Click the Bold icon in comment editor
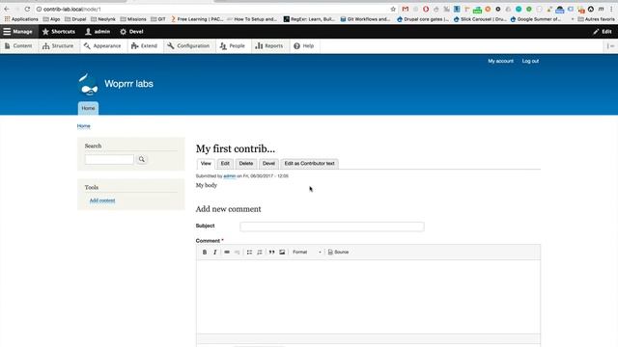This screenshot has height=347, width=618. coord(205,253)
